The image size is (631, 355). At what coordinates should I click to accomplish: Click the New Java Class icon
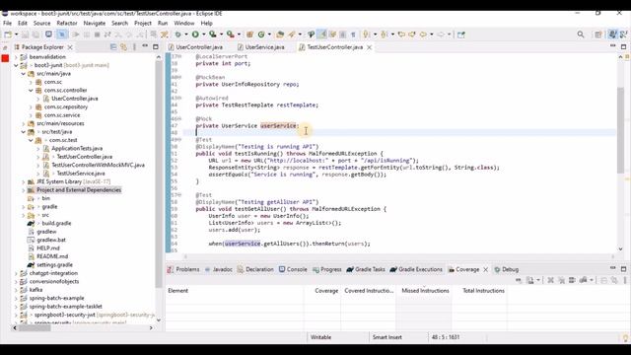click(261, 35)
